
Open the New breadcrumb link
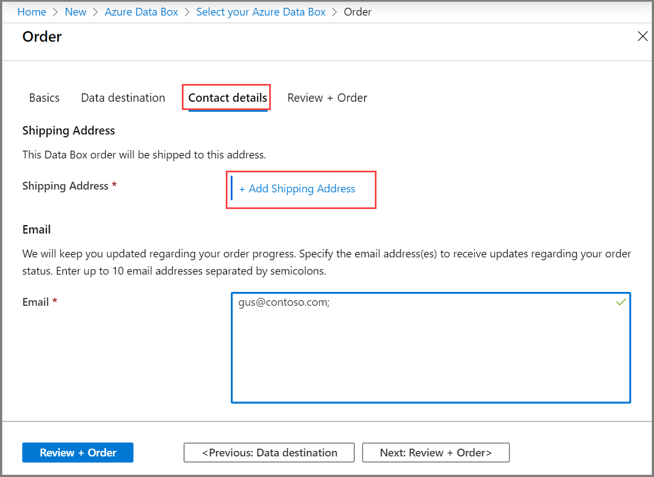(76, 12)
